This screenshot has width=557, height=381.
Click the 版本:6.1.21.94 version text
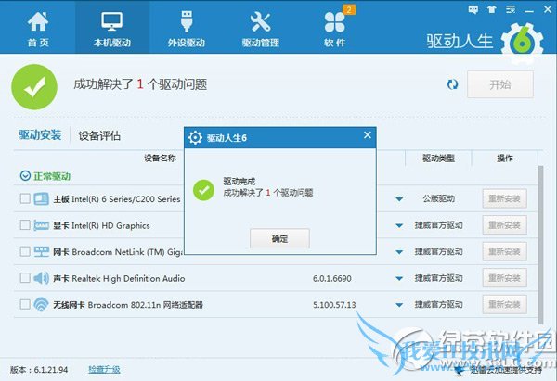click(39, 370)
